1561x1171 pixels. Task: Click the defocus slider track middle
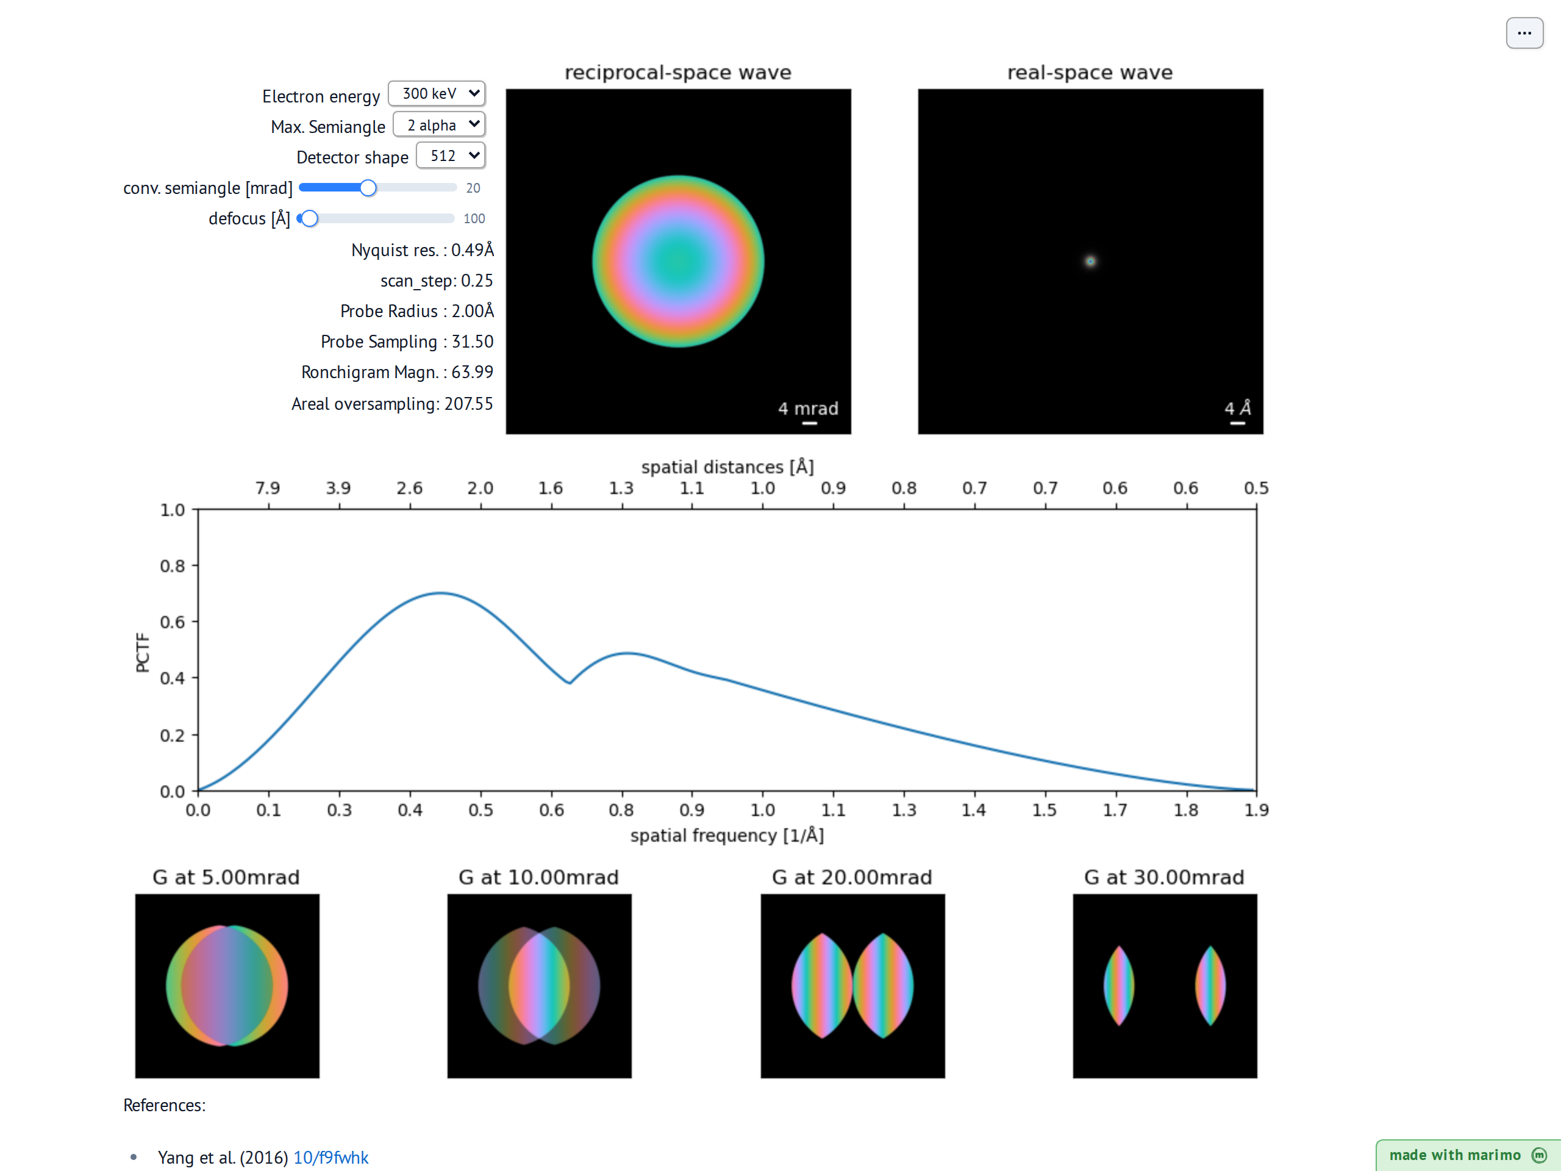tap(377, 219)
